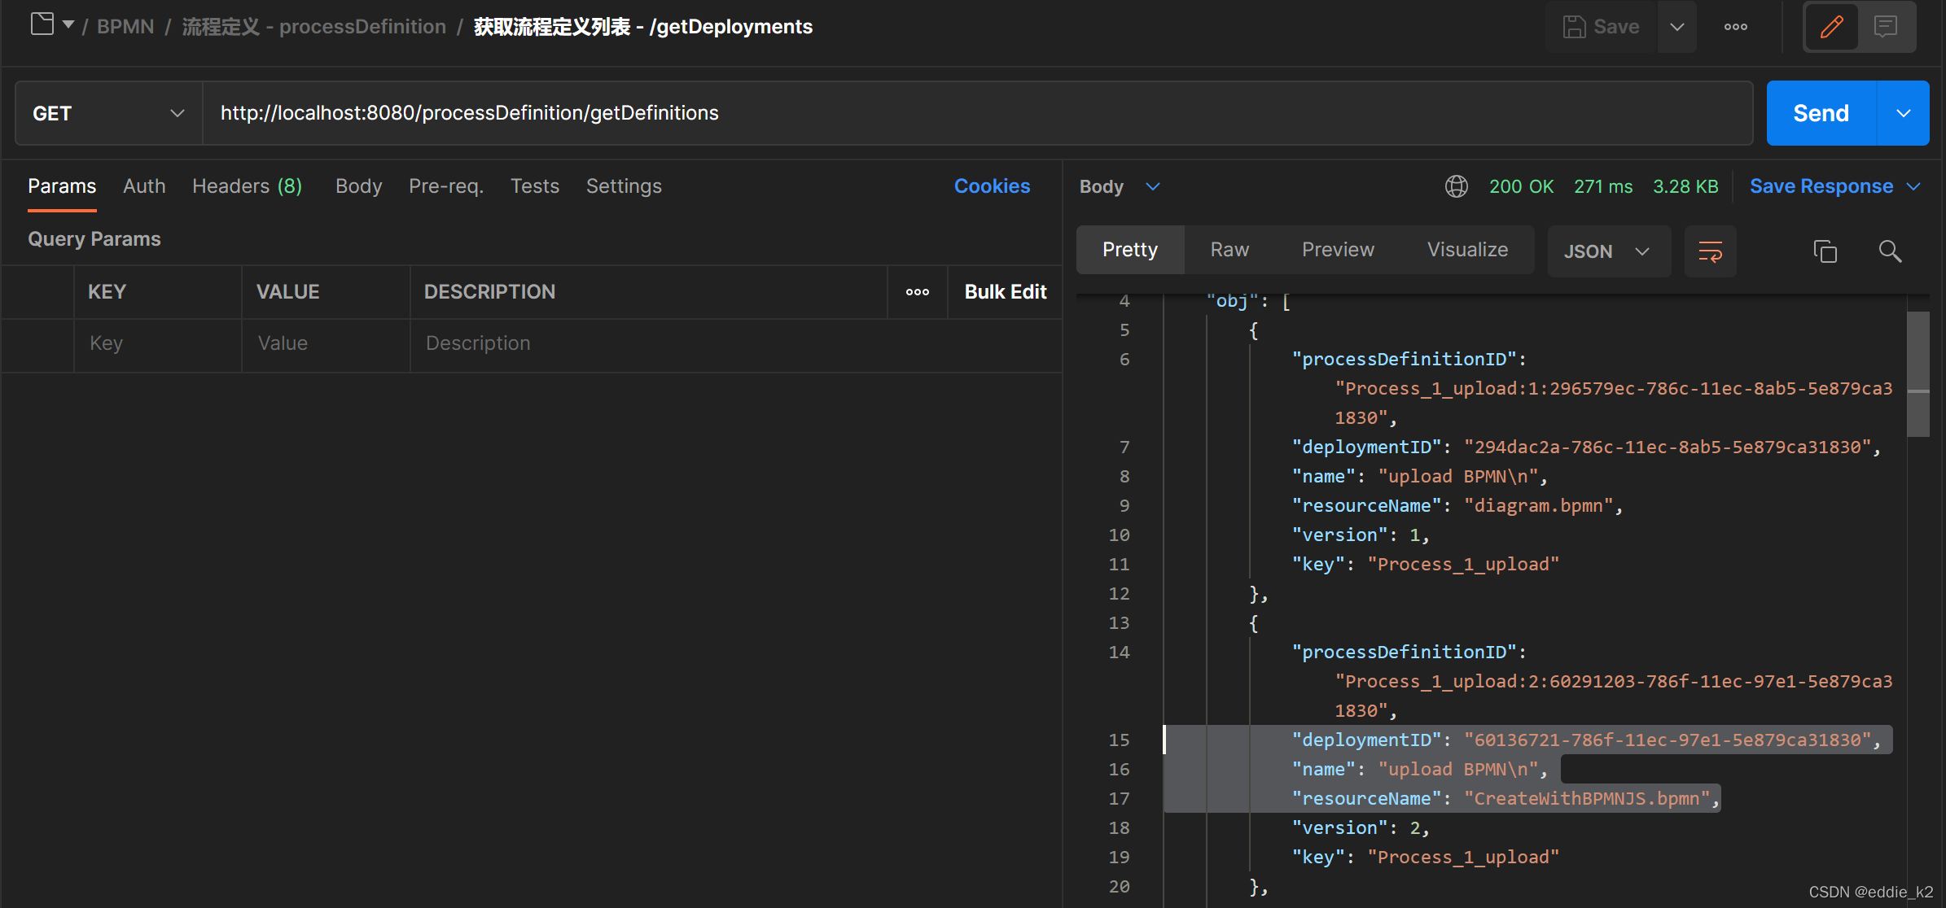Click the 200 OK status

tap(1521, 187)
